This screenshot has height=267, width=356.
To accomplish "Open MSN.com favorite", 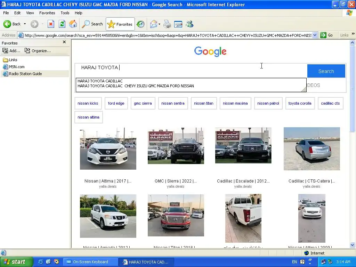I will coord(14,67).
